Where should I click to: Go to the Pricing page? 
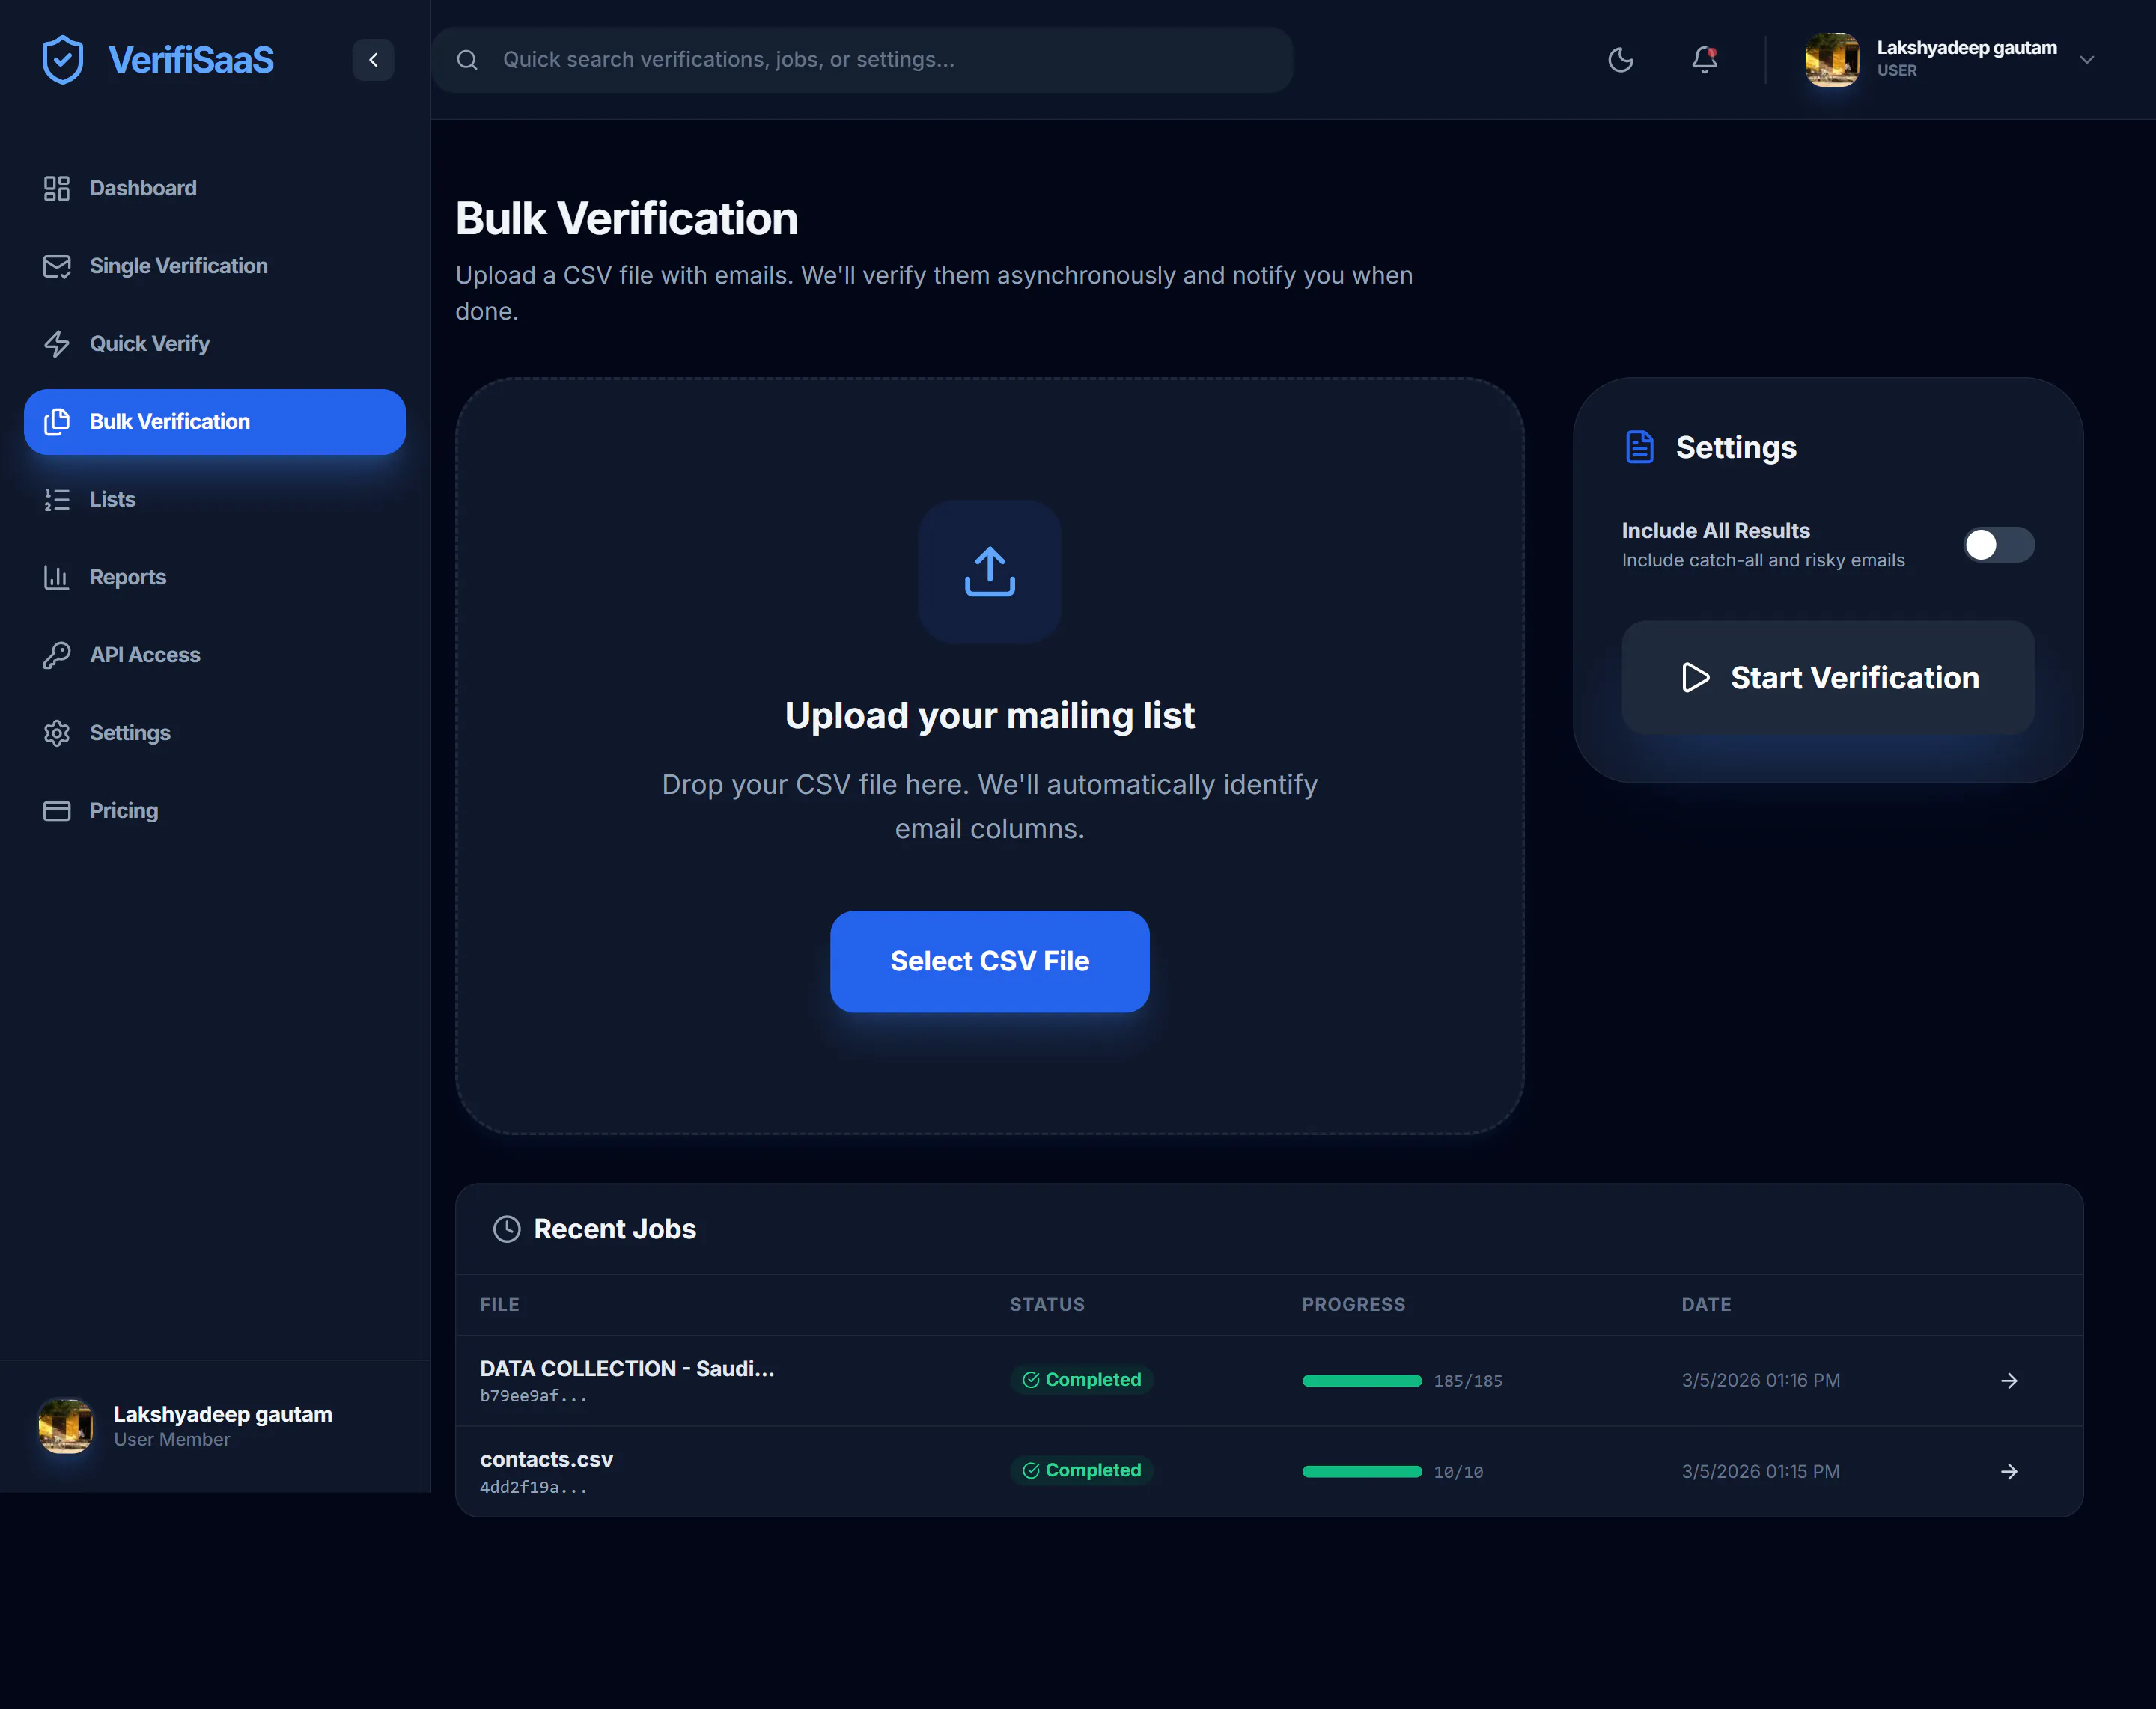(215, 810)
